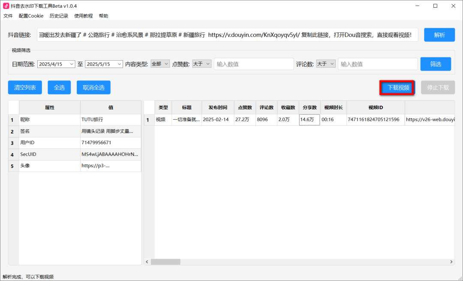
Task: Click the 视频ID column header
Action: pyautogui.click(x=376, y=107)
